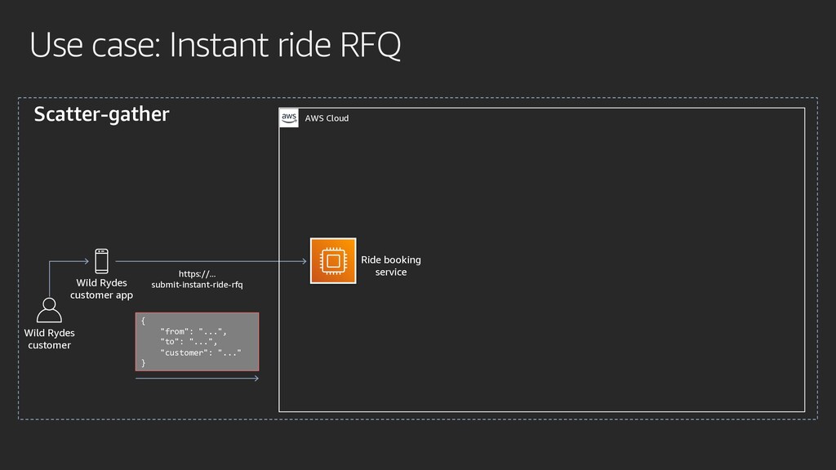Image resolution: width=836 pixels, height=470 pixels.
Task: Select the 'https://...' URL text
Action: (198, 274)
